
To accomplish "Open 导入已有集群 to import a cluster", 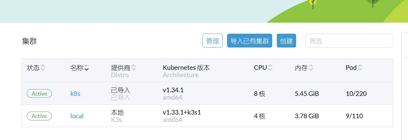I will coord(250,41).
